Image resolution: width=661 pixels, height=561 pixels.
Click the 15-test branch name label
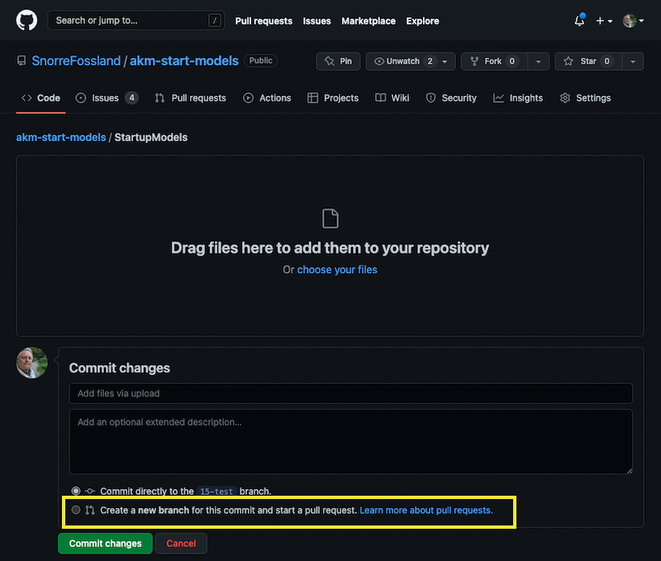[216, 492]
